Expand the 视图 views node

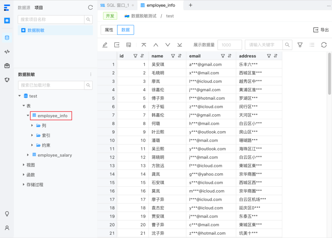(23, 165)
